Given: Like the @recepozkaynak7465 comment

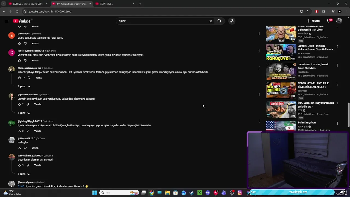Looking at the screenshot, I should click(x=19, y=78).
